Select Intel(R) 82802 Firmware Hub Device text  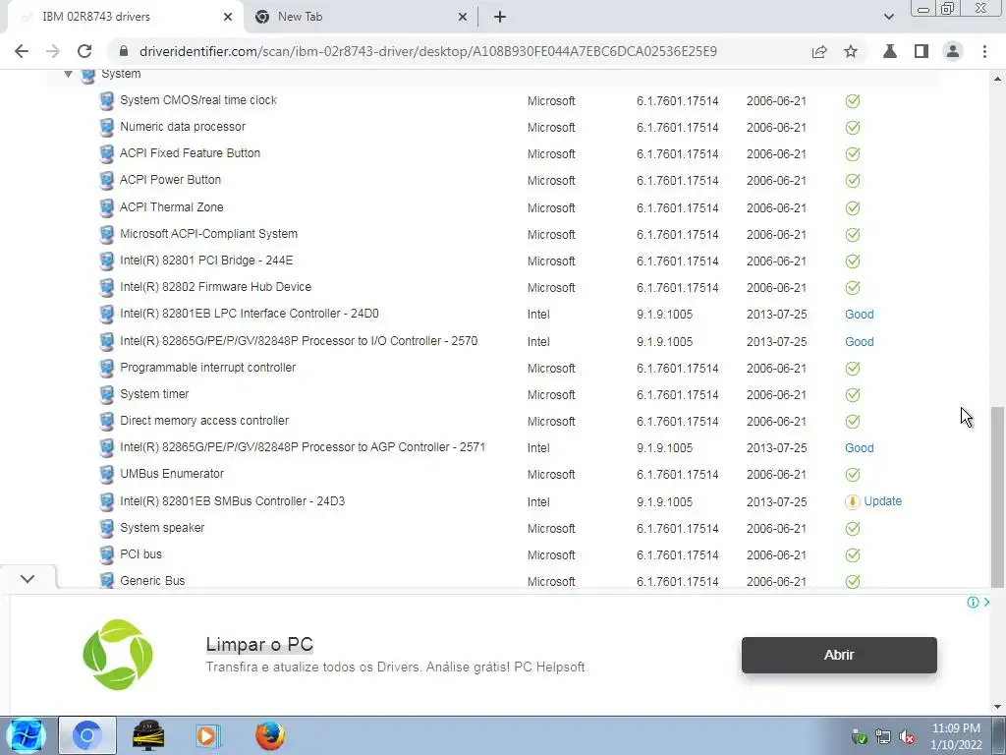coord(215,287)
